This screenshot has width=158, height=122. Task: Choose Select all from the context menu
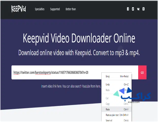coord(117,120)
